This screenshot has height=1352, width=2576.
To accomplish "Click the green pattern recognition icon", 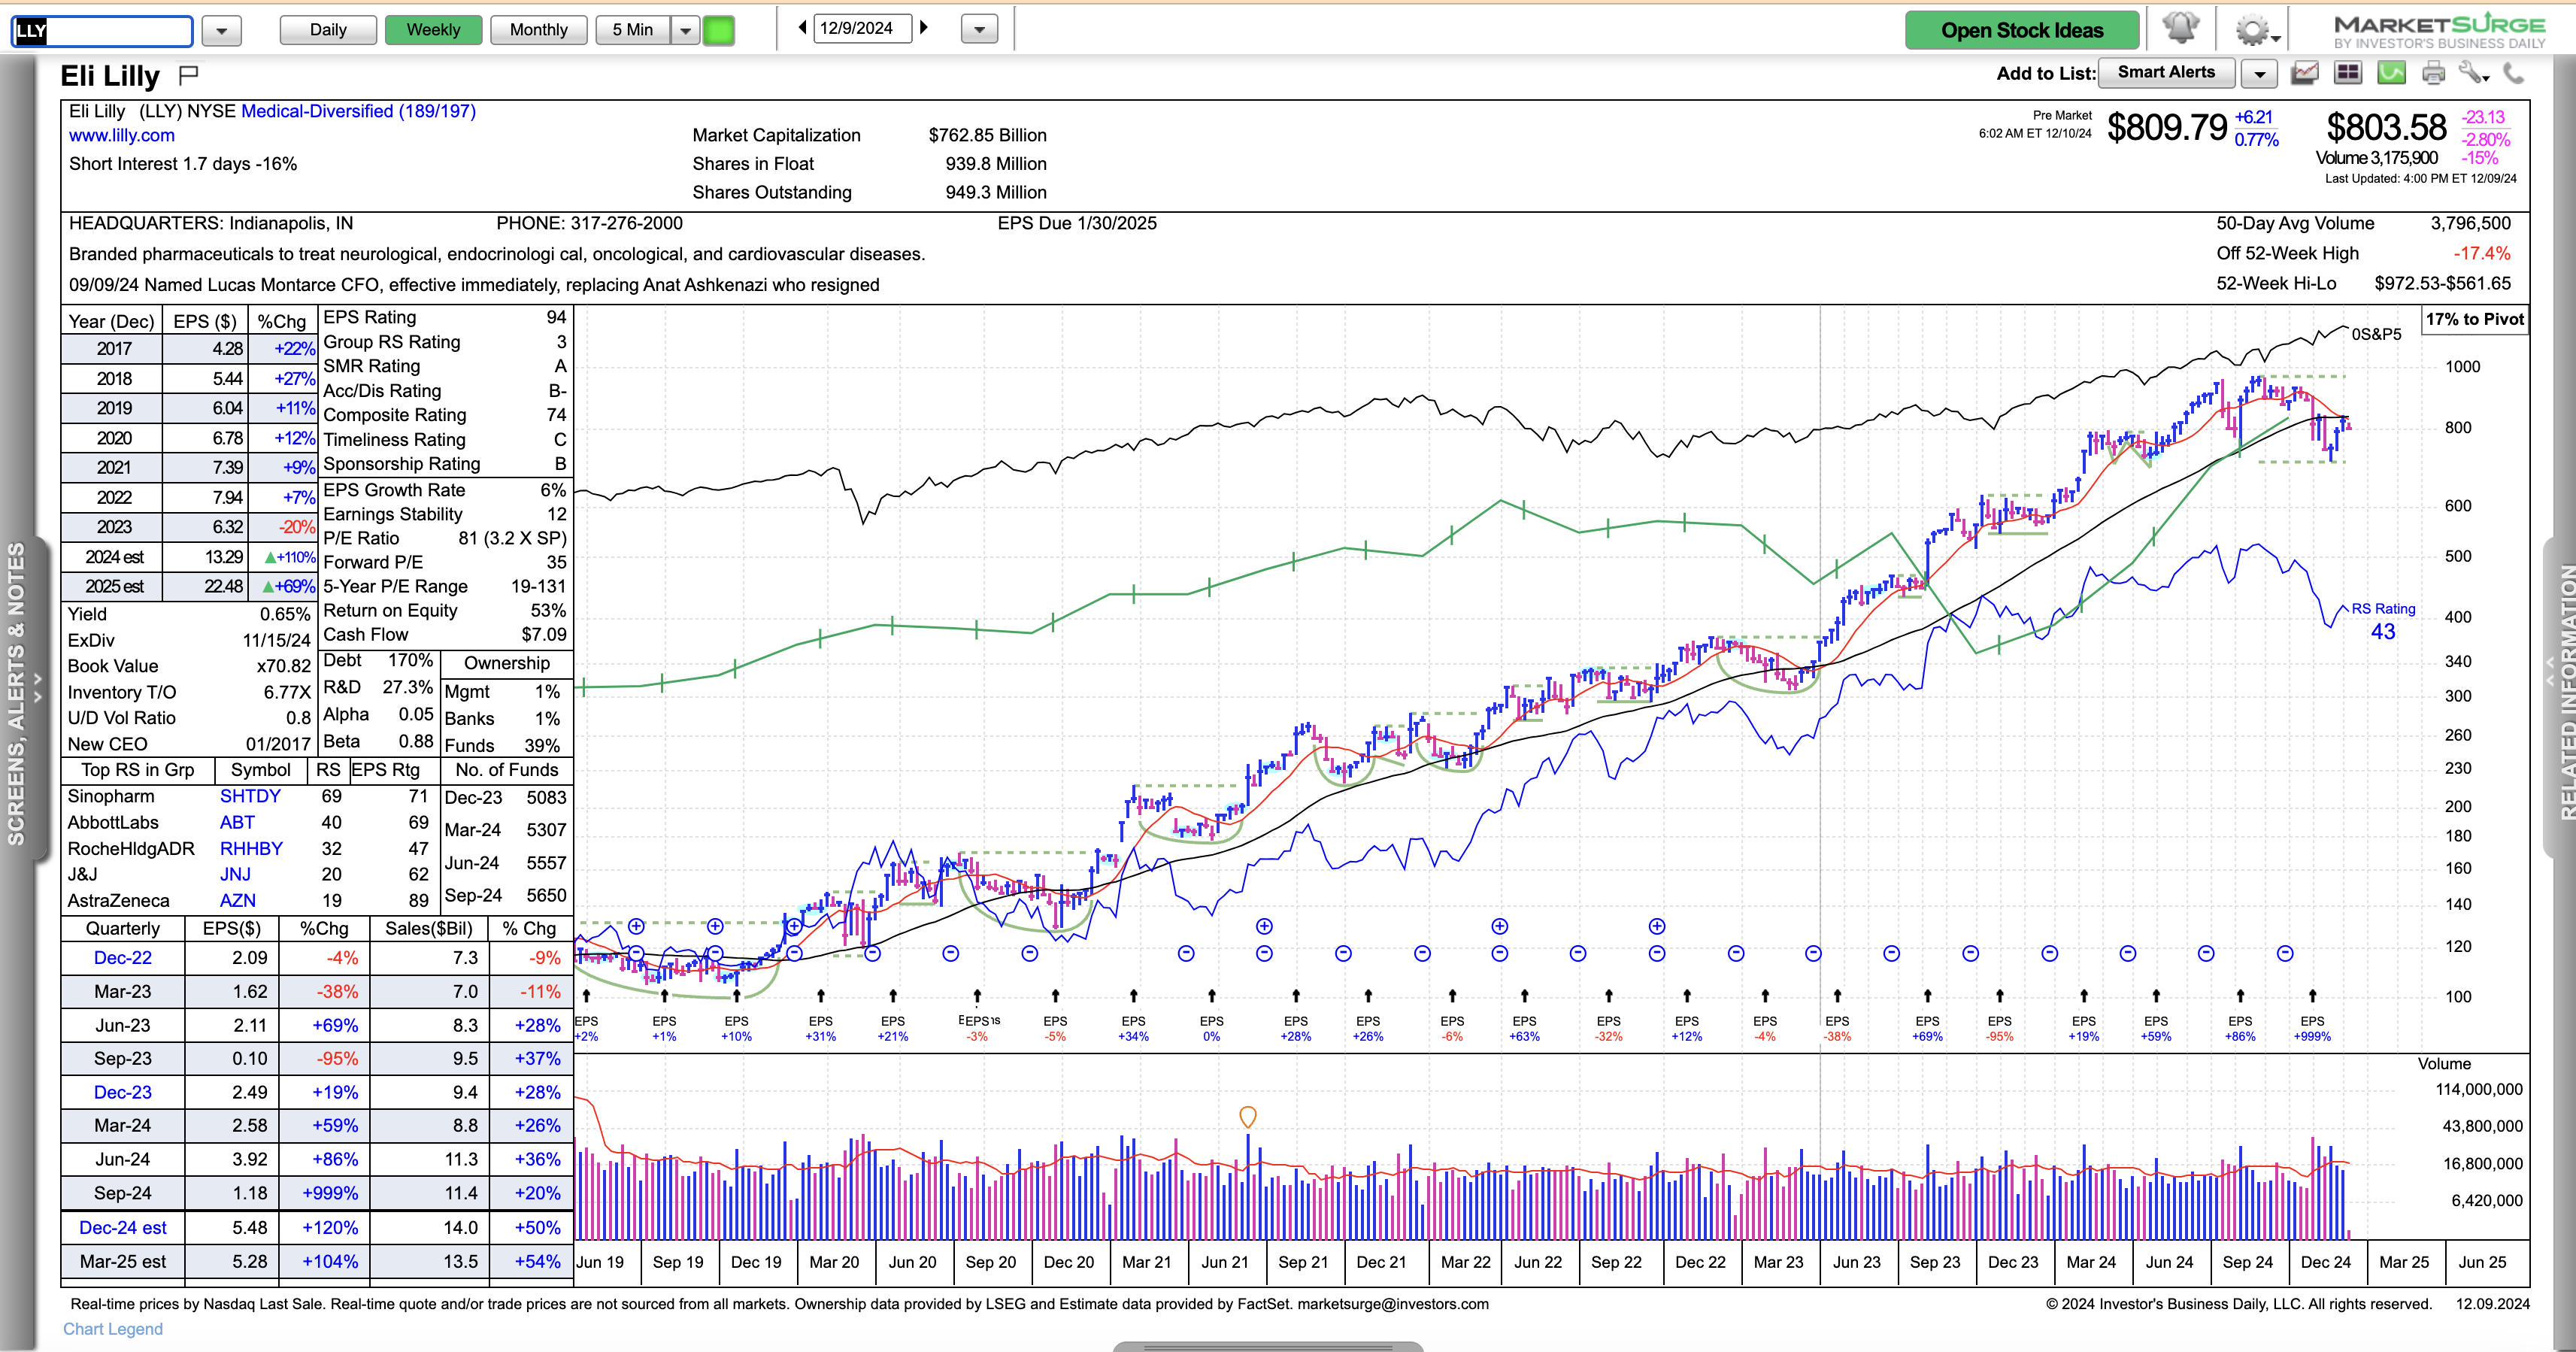I will 2391,73.
